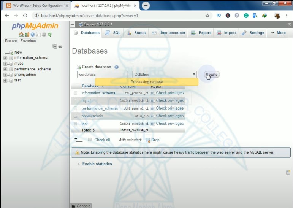Toggle link with main panel icon

point(60,46)
